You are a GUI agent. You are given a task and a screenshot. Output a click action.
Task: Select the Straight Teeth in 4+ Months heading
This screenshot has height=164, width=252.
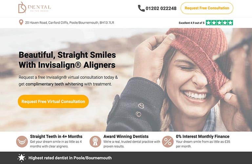pos(56,136)
